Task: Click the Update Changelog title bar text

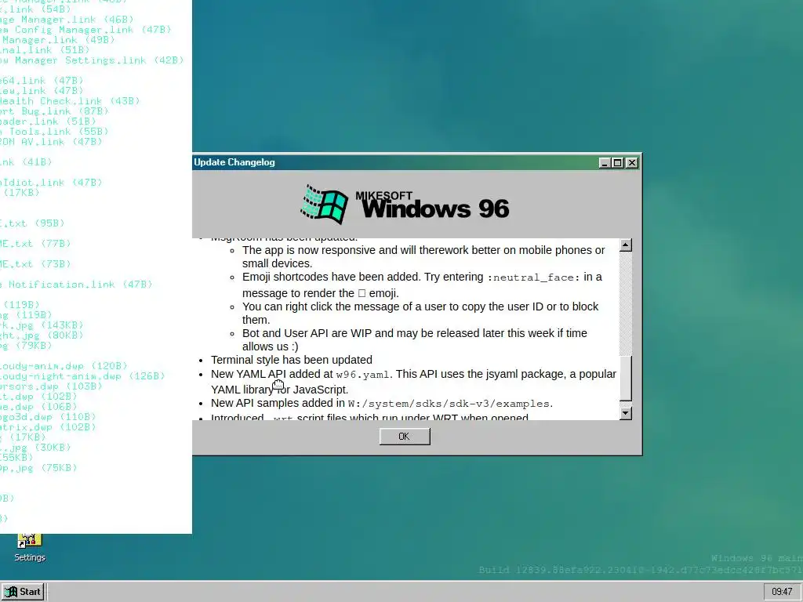Action: 234,162
